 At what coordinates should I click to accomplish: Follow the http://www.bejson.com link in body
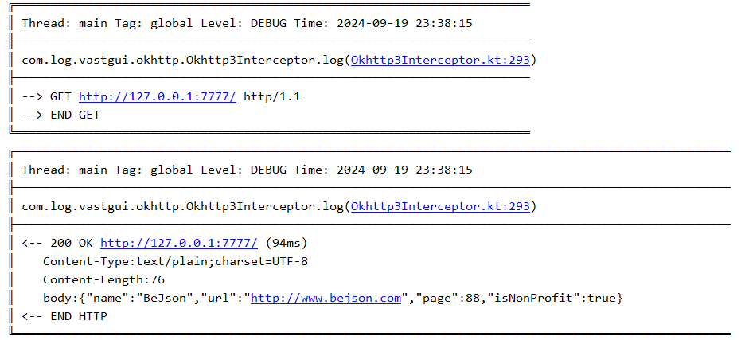326,299
